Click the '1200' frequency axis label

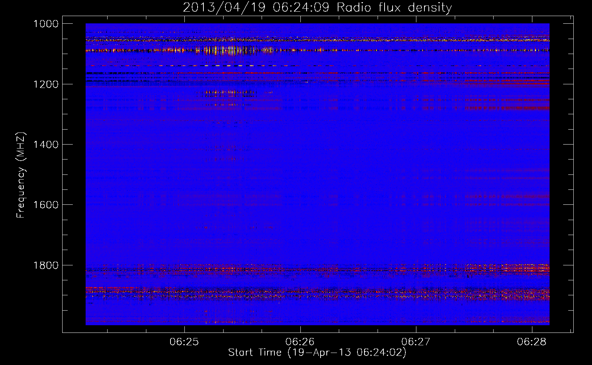point(46,84)
